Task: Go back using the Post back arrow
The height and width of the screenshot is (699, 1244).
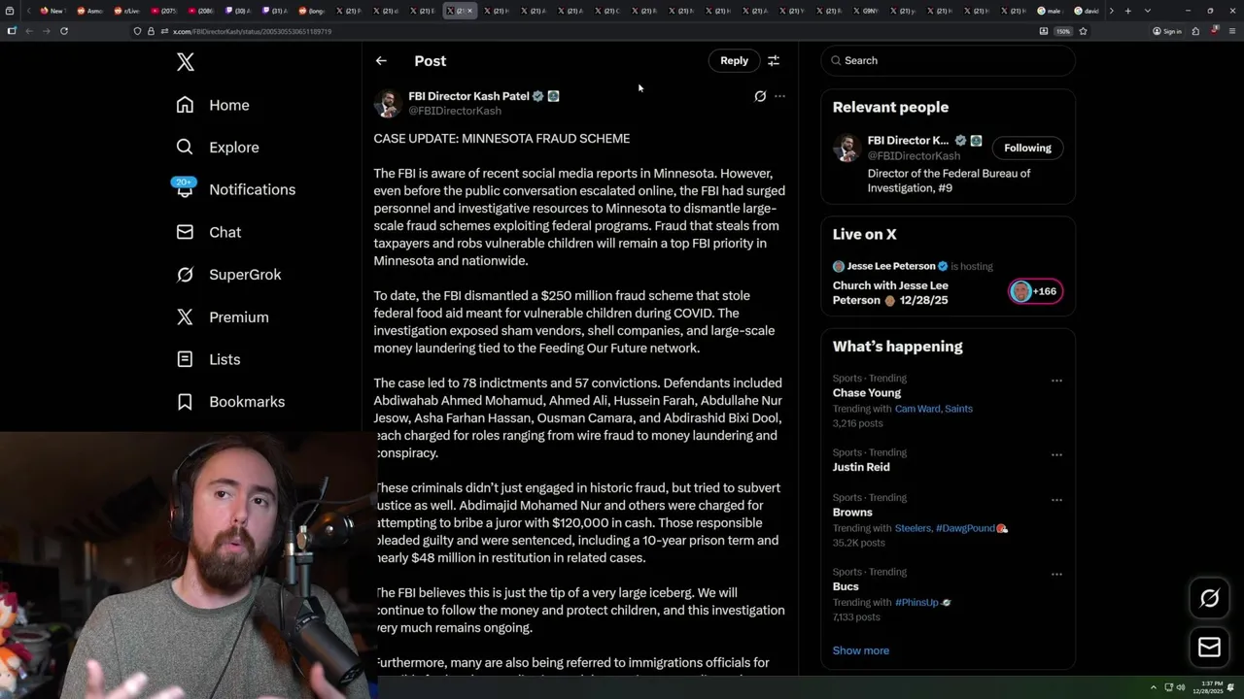Action: coord(381,60)
